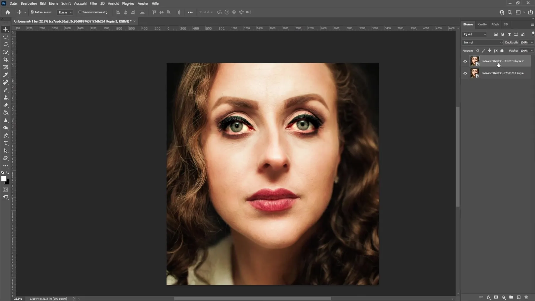Screen dimensions: 535x301
Task: Select the Eyedropper tool
Action: (6, 75)
